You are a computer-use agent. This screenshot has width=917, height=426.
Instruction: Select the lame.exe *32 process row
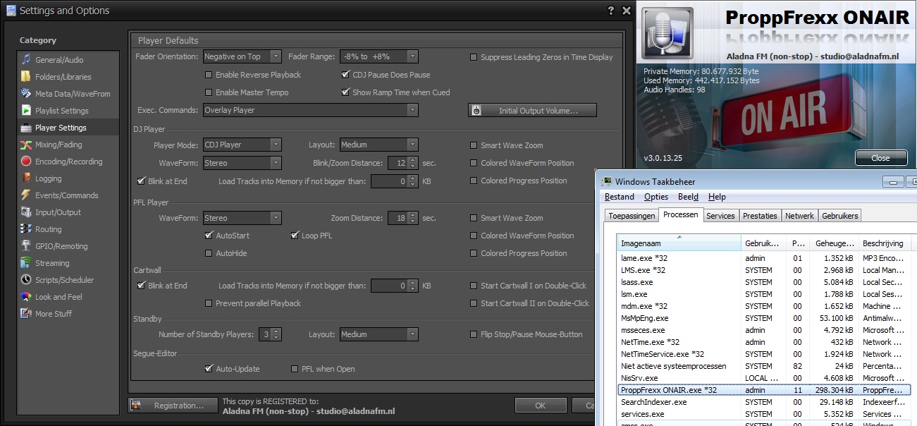tap(764, 258)
